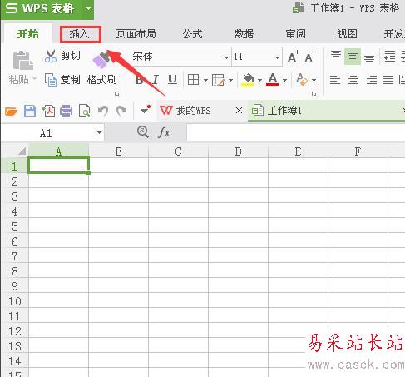This screenshot has height=377, width=405.
Task: Align text right
Action: coord(372,80)
